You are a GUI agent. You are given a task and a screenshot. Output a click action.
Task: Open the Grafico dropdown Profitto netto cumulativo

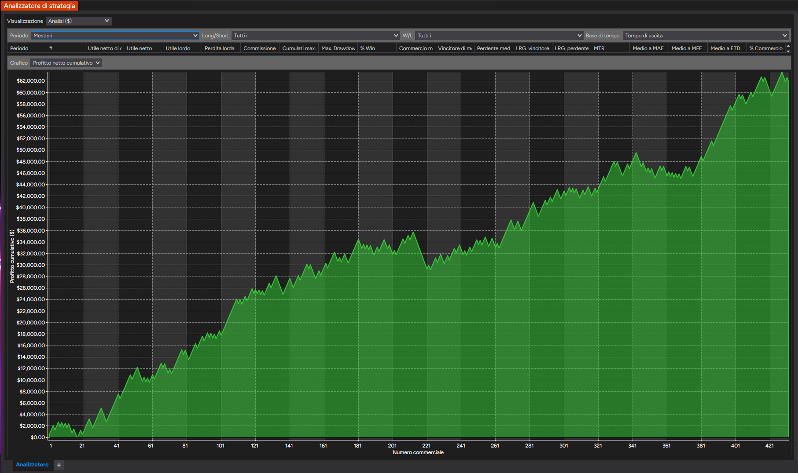pyautogui.click(x=66, y=63)
